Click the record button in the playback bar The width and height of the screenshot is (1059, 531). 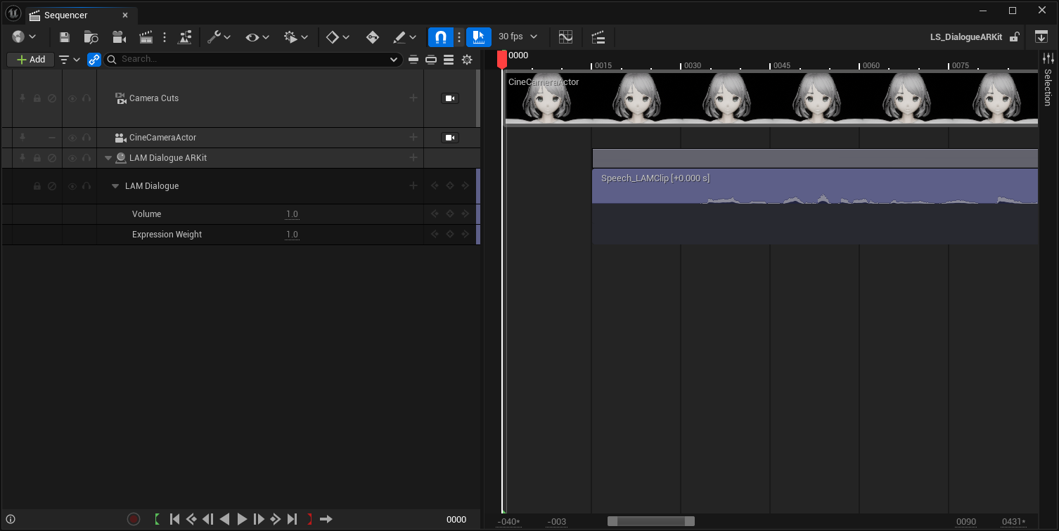tap(134, 519)
